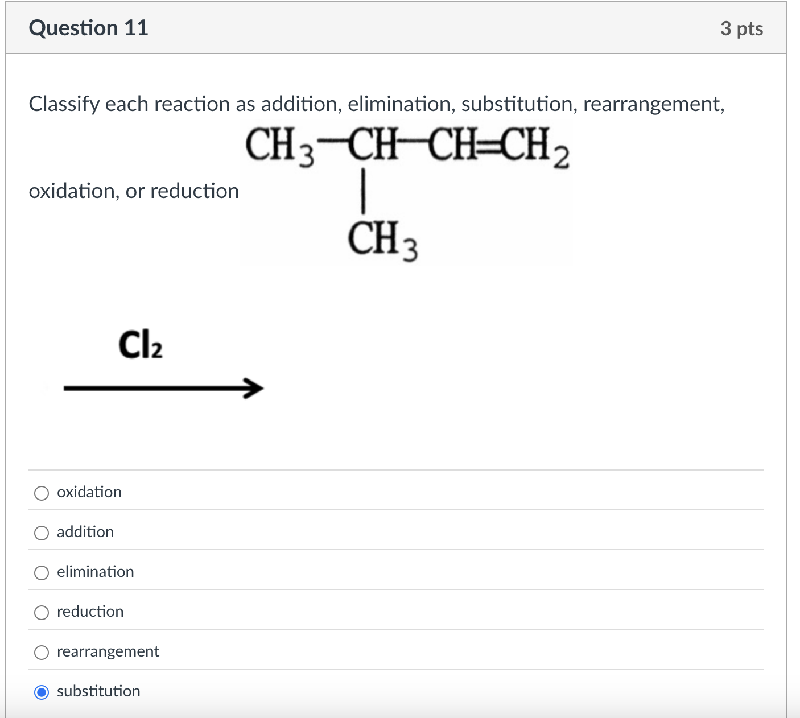Click the selected substitution indicator
This screenshot has width=800, height=718.
point(41,692)
